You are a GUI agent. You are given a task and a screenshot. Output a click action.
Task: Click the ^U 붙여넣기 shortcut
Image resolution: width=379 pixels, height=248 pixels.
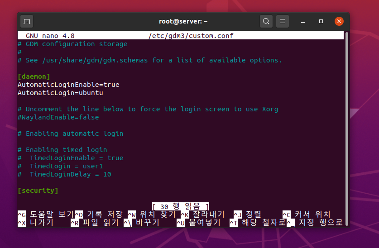199,222
